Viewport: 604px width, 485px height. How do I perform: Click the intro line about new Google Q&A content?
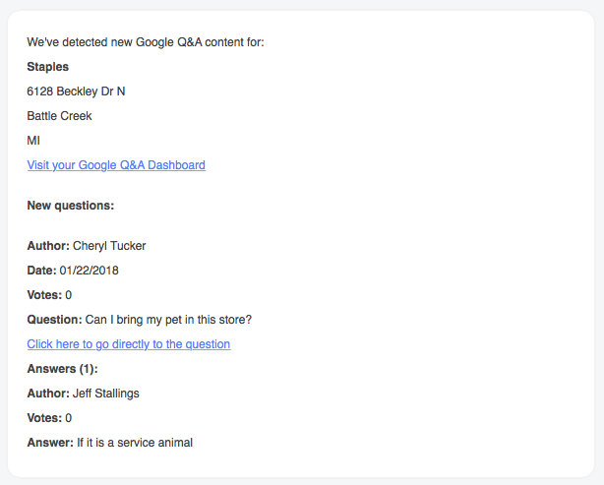click(x=146, y=42)
